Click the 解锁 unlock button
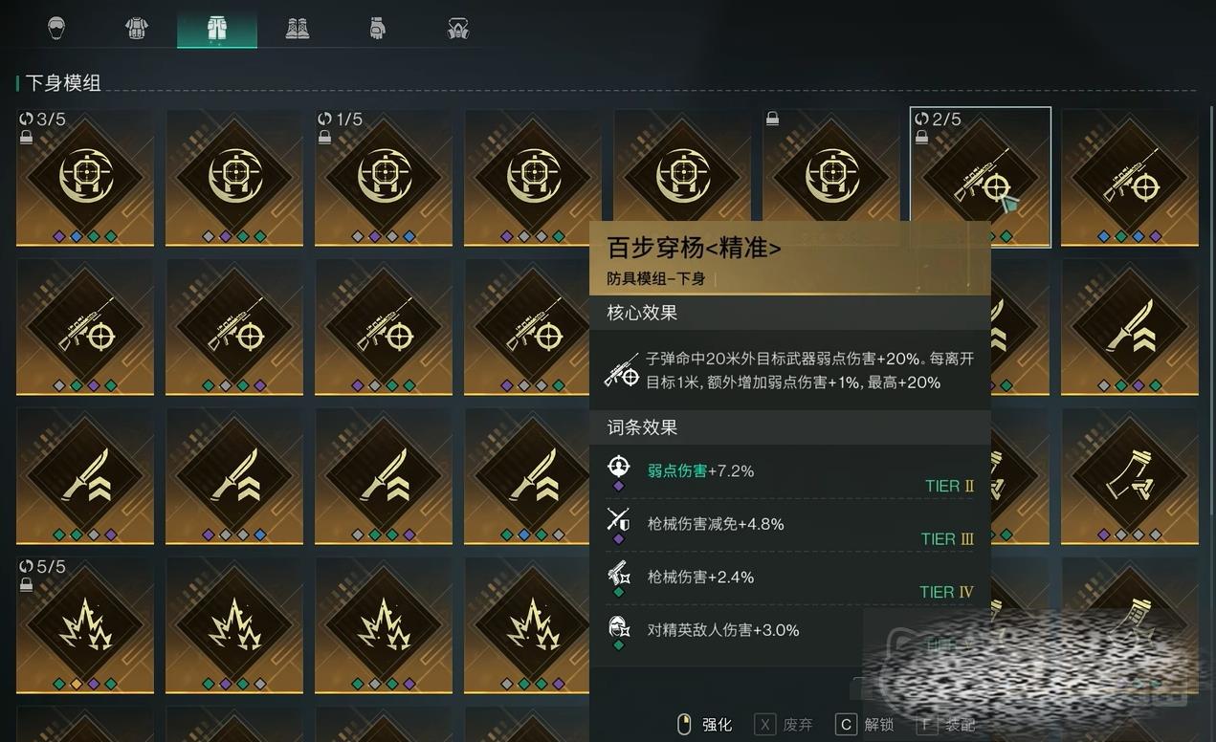Viewport: 1216px width, 742px height. point(865,724)
